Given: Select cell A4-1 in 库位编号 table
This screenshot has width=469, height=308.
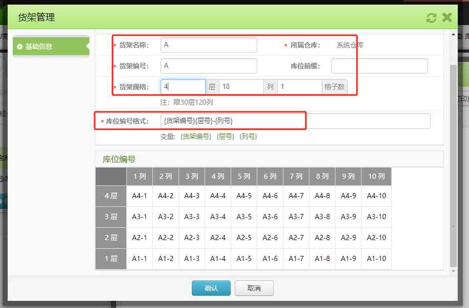Looking at the screenshot, I should point(139,196).
